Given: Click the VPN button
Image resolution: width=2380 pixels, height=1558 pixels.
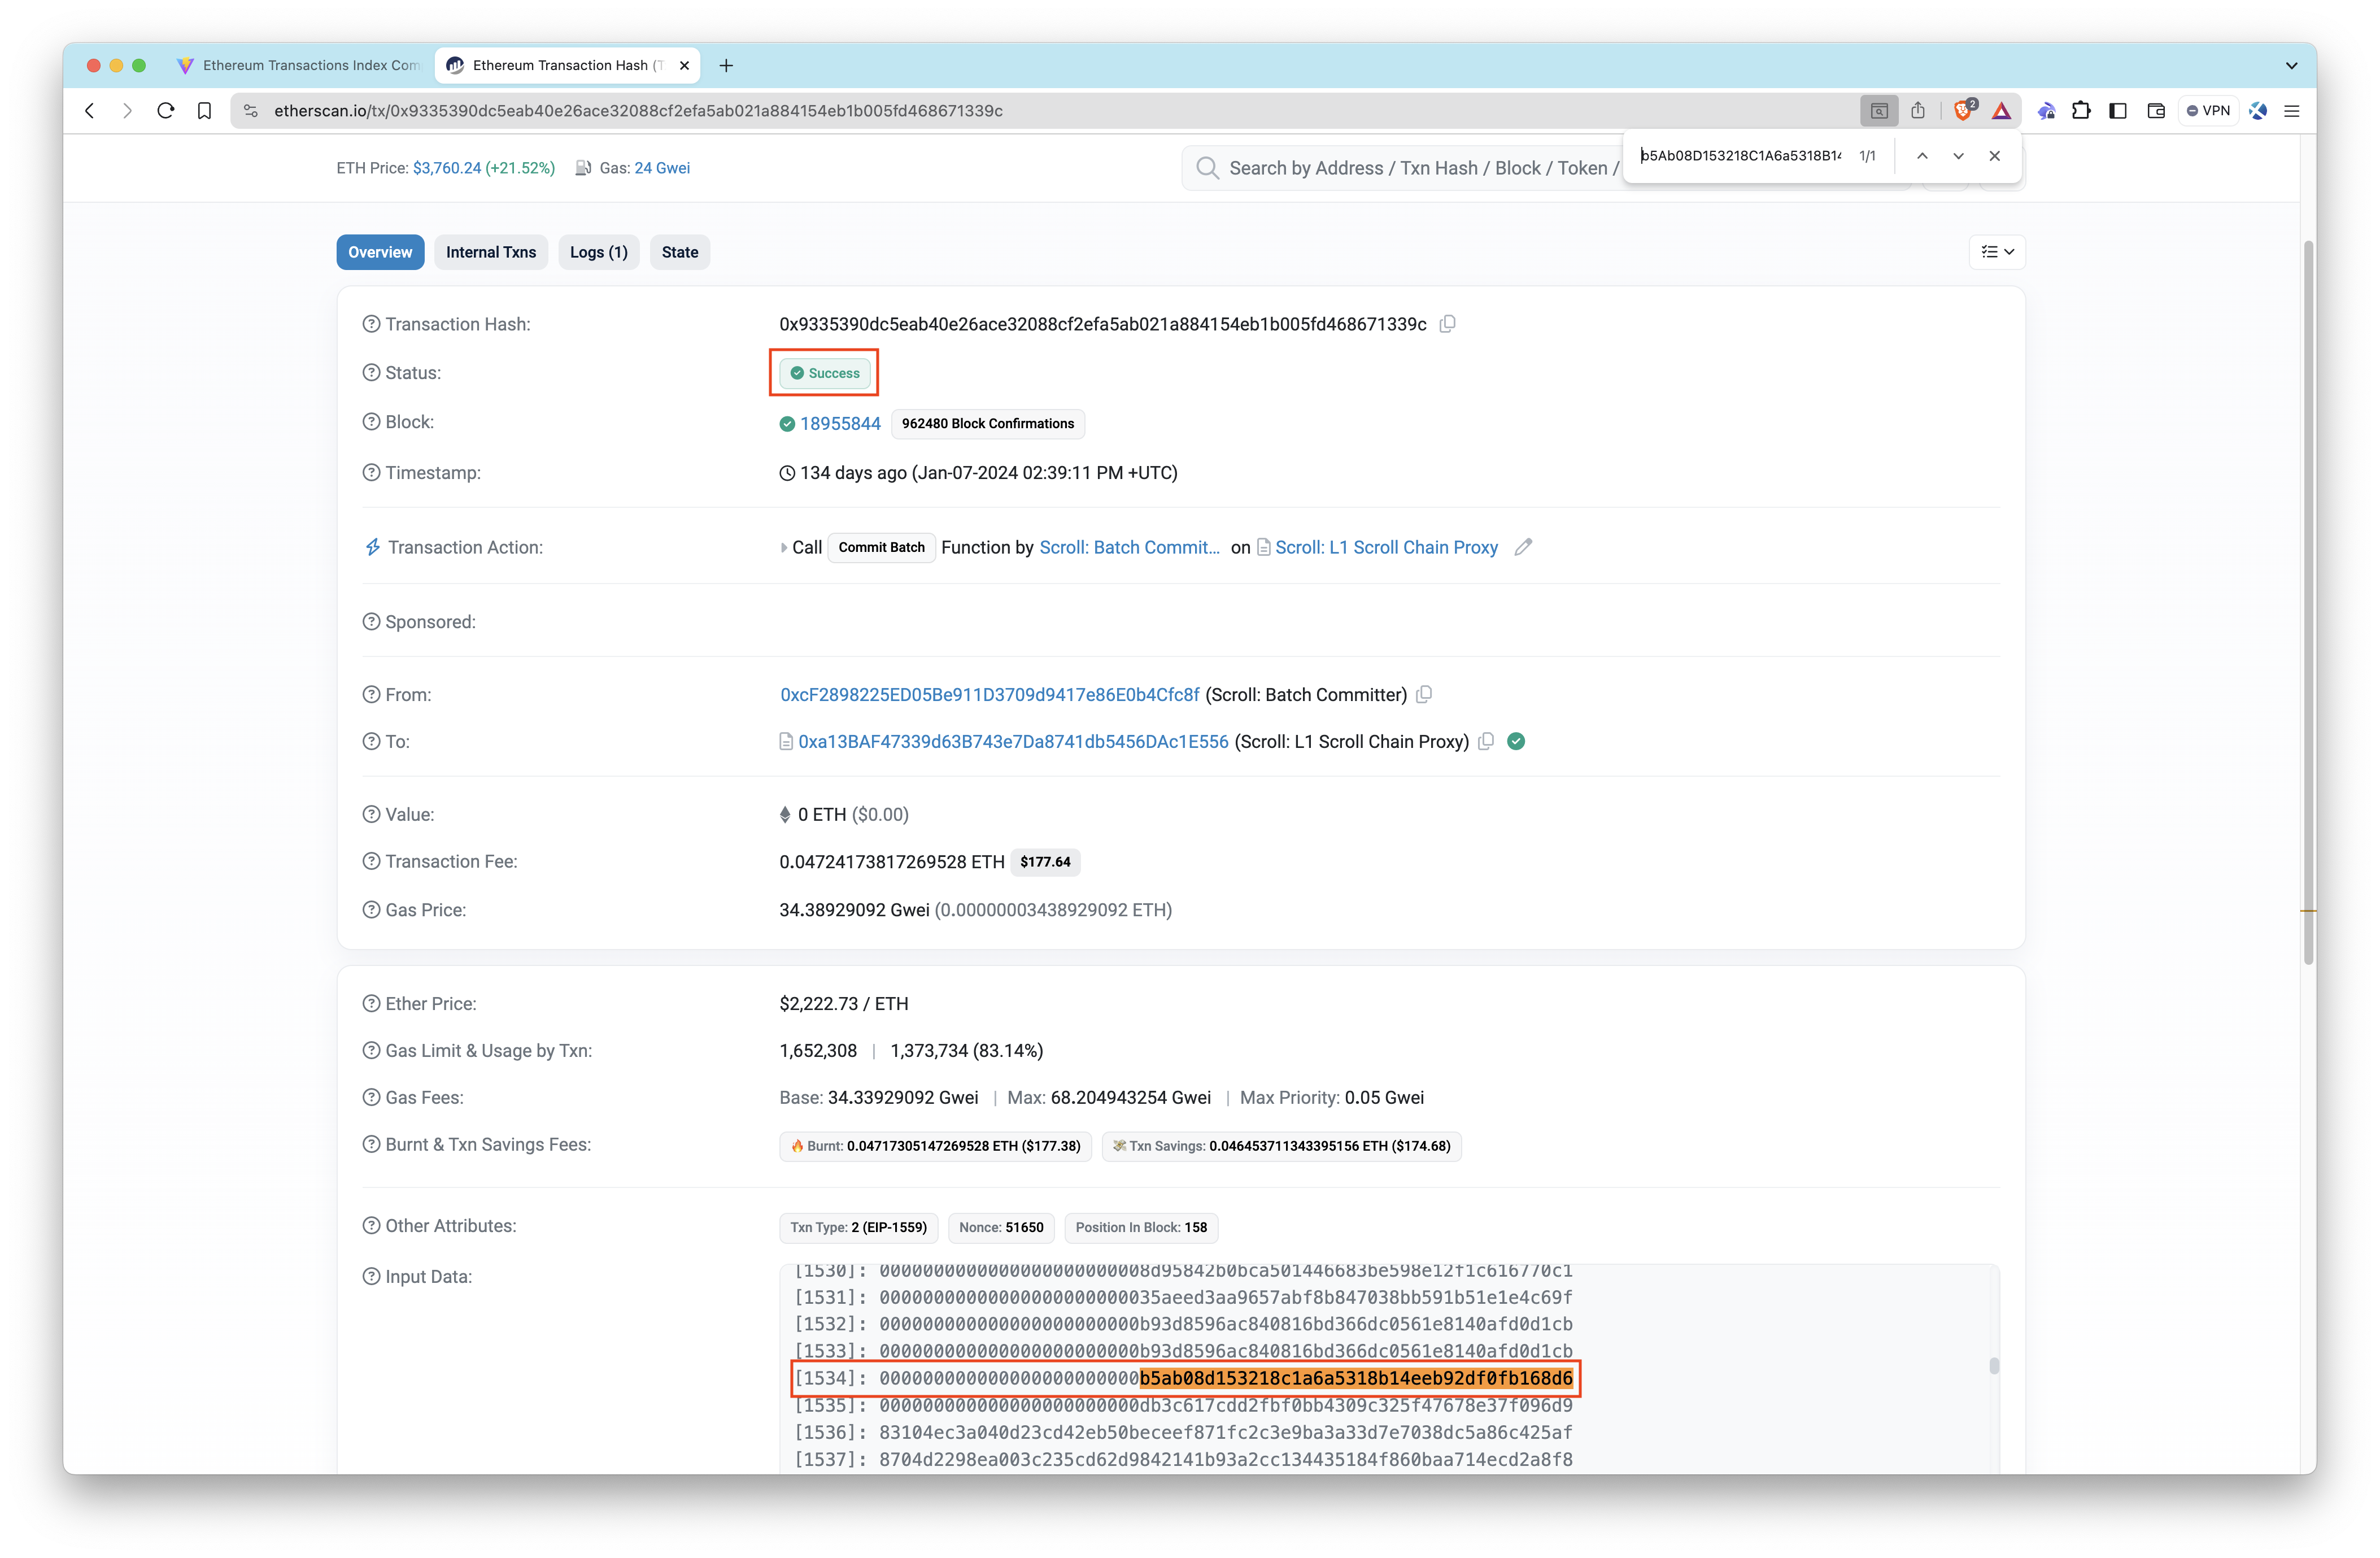Looking at the screenshot, I should coord(2208,111).
